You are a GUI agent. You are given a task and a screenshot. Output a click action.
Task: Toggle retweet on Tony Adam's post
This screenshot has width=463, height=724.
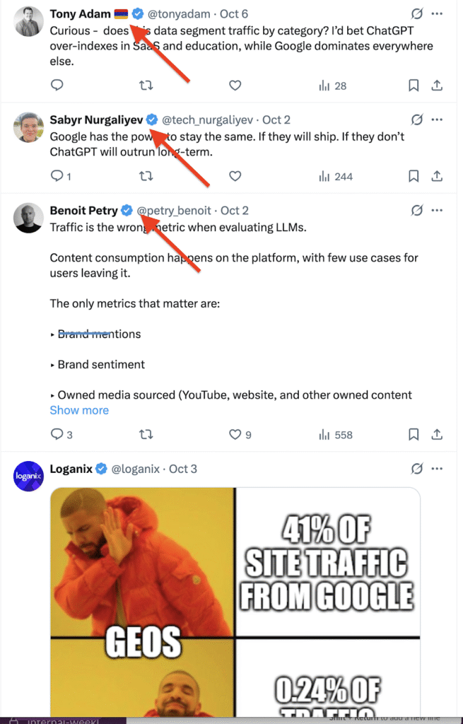coord(146,86)
